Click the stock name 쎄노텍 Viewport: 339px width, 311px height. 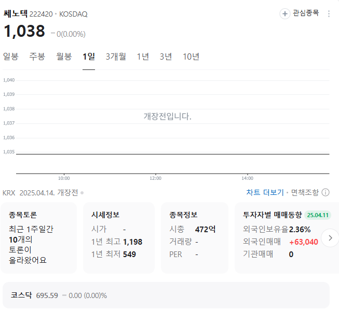click(16, 14)
